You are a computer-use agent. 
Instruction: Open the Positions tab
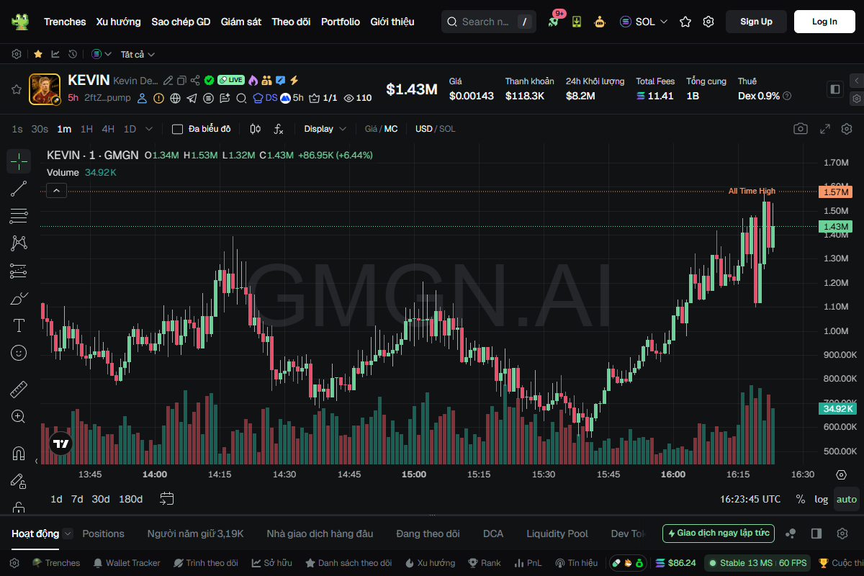click(x=103, y=534)
